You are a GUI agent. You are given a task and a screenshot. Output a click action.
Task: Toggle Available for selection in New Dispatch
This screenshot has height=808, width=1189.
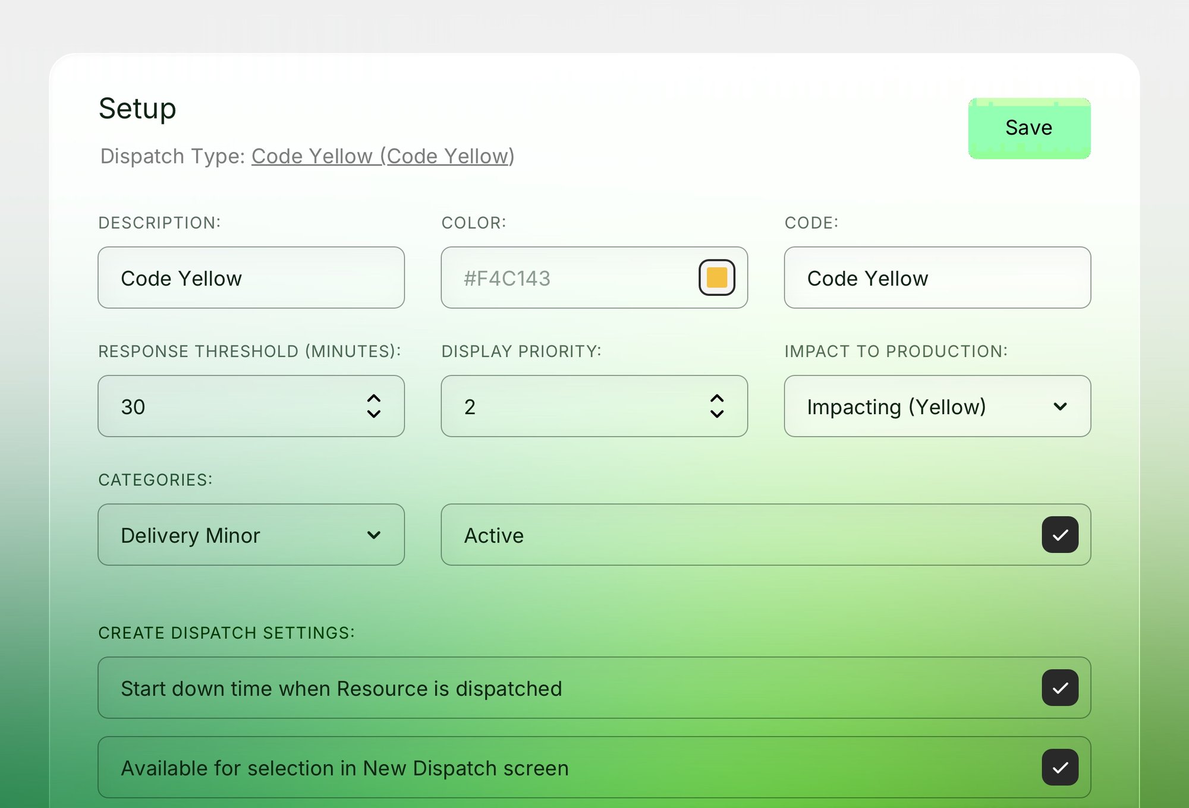(x=1060, y=768)
